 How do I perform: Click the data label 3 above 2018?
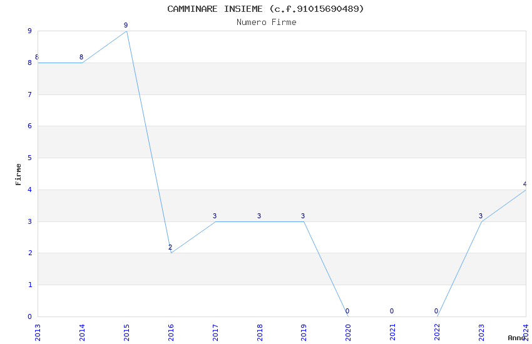point(259,216)
